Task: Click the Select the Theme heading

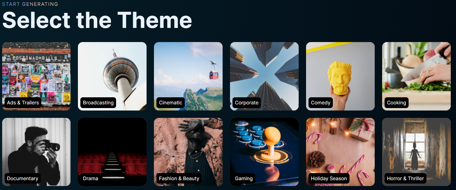Action: point(97,20)
